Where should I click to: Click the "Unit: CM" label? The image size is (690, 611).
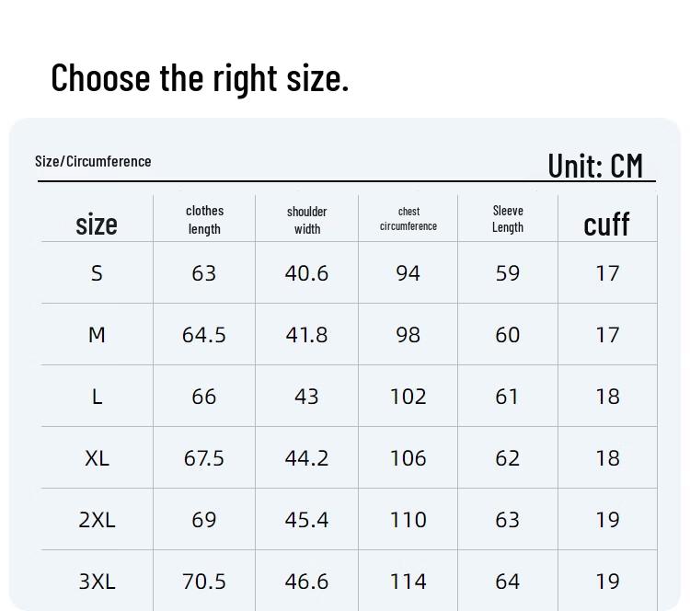click(x=595, y=166)
